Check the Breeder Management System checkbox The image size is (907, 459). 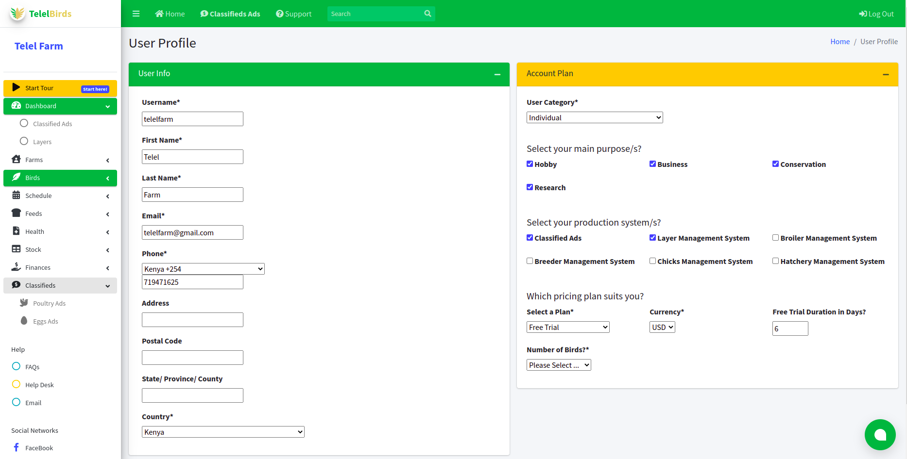pos(530,261)
